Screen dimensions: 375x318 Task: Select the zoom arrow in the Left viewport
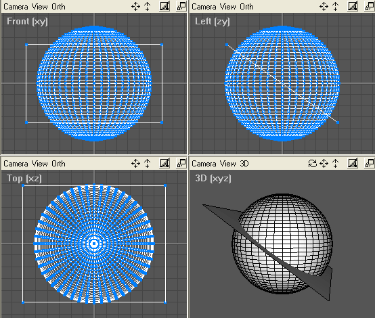[336, 7]
